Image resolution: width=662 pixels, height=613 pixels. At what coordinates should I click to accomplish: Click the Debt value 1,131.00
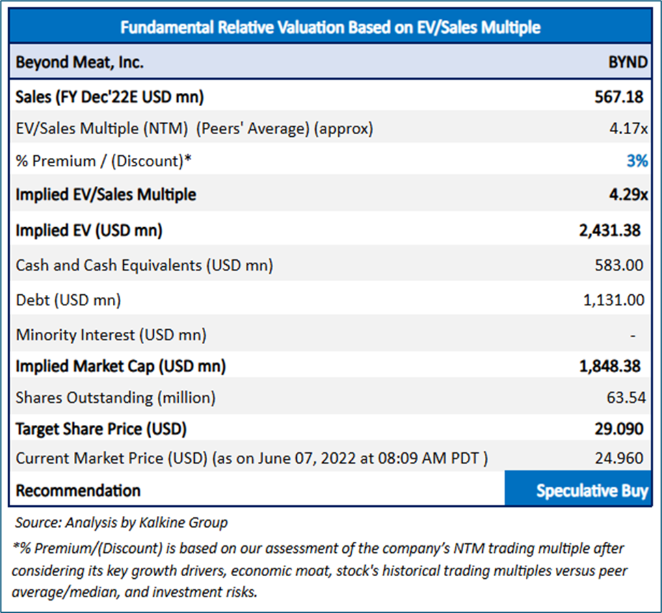coord(613,300)
